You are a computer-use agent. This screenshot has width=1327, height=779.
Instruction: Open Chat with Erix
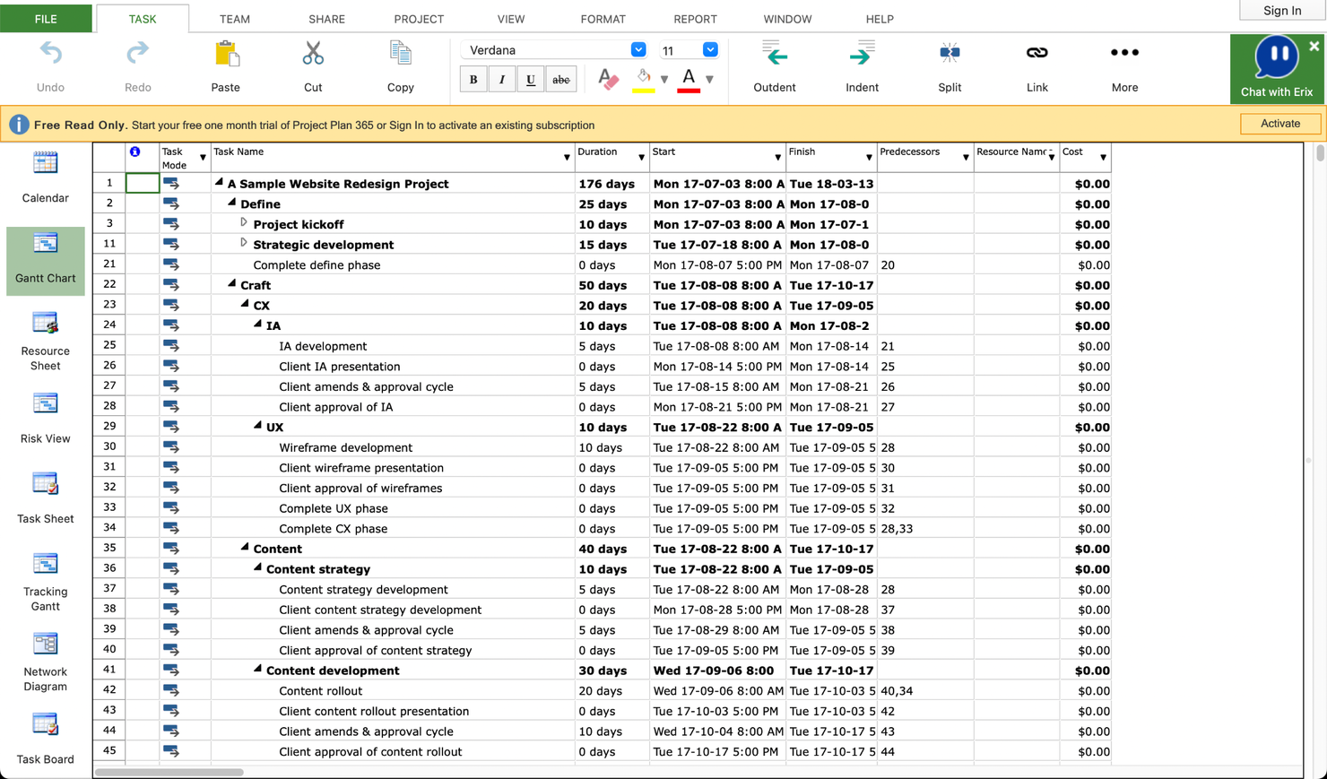[x=1277, y=67]
